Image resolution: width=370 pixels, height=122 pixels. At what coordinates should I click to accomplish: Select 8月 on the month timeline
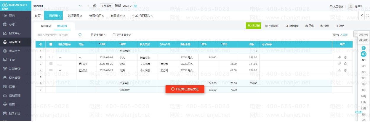[364, 84]
